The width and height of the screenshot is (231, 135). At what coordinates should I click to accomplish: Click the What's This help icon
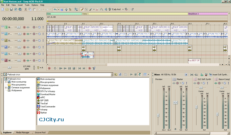tap(132, 9)
